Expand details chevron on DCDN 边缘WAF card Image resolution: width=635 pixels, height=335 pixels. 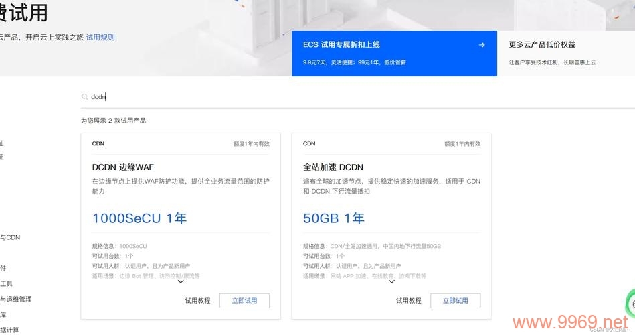tap(181, 281)
